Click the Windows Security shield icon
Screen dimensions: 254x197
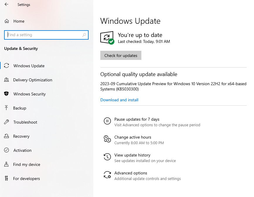coord(6,94)
